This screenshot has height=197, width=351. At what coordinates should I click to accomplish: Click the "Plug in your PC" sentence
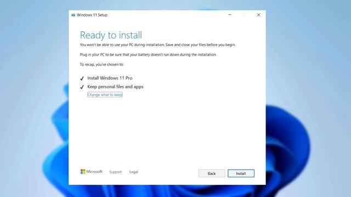point(148,55)
